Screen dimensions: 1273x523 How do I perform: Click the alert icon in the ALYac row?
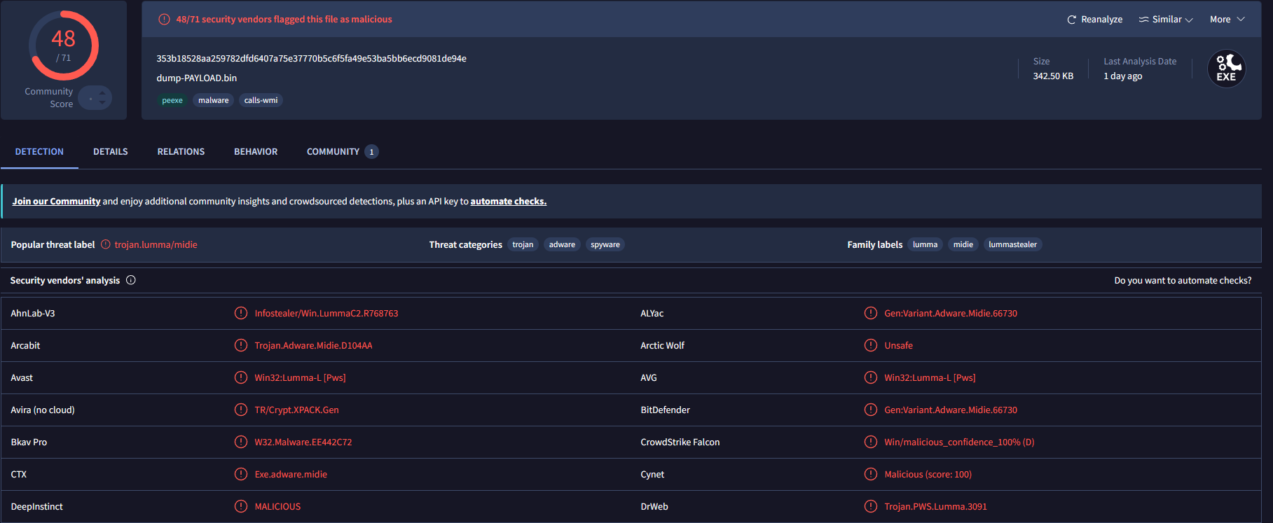871,313
